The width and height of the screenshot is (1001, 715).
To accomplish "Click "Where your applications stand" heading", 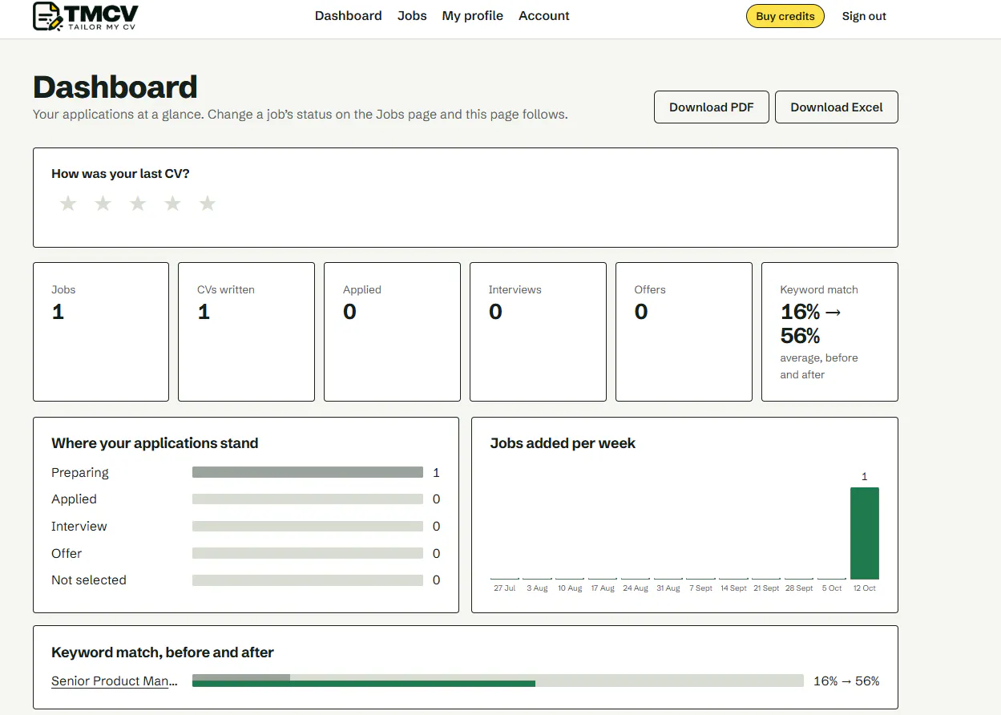I will [155, 443].
